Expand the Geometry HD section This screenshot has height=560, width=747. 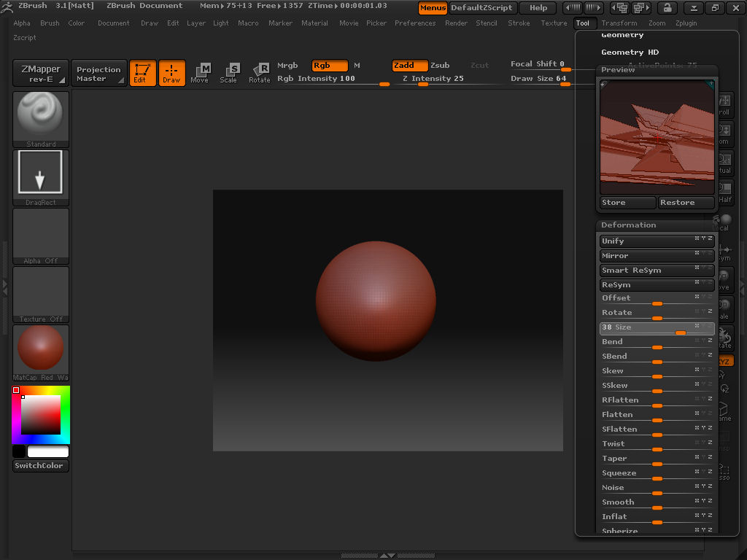tap(630, 52)
